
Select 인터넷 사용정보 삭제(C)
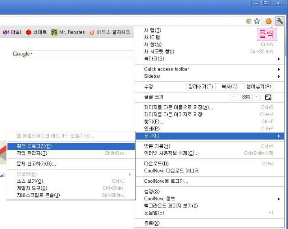210,153
